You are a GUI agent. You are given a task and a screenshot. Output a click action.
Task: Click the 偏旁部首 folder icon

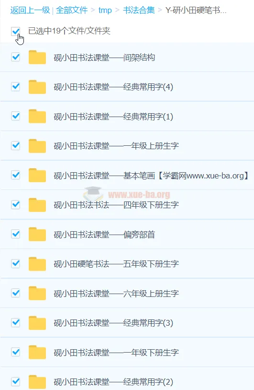pos(37,234)
